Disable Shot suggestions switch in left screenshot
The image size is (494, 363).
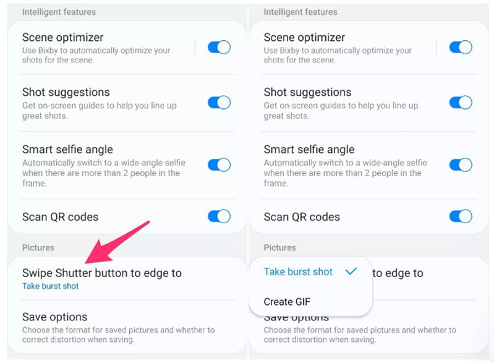219,103
